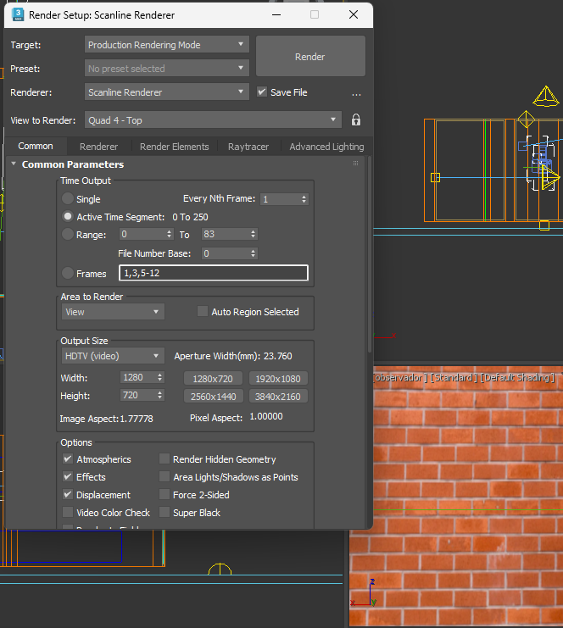The image size is (563, 628).
Task: Click the 3ds Max app icon in title bar
Action: [x=17, y=14]
